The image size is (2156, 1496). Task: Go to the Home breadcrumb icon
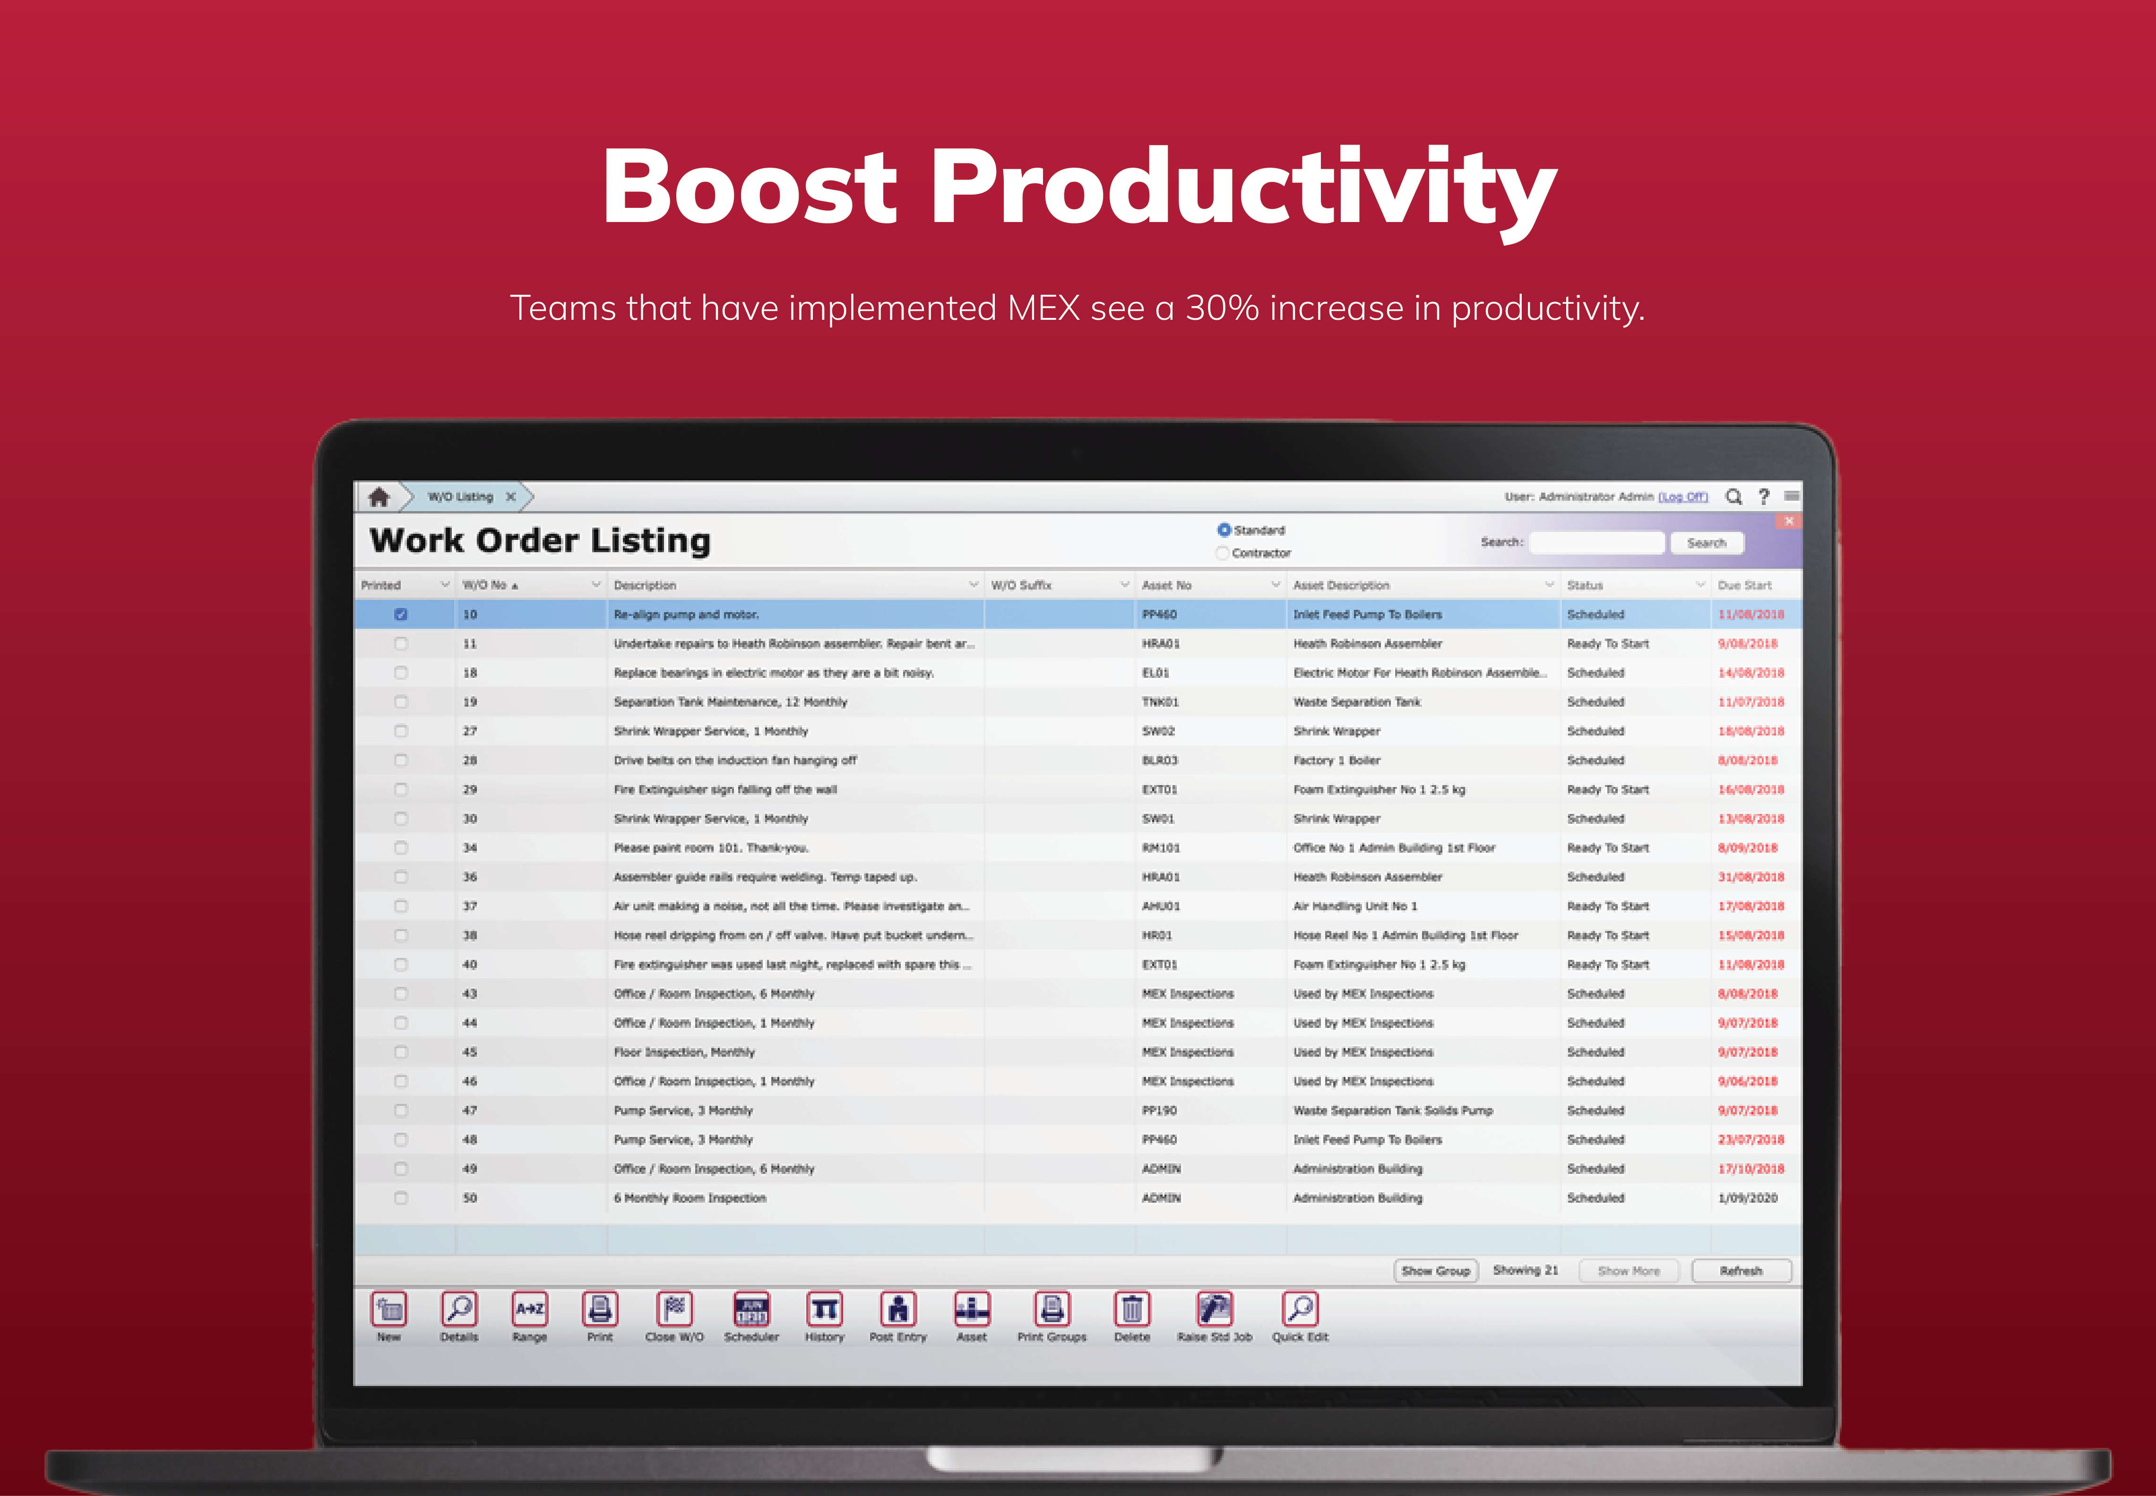point(379,497)
